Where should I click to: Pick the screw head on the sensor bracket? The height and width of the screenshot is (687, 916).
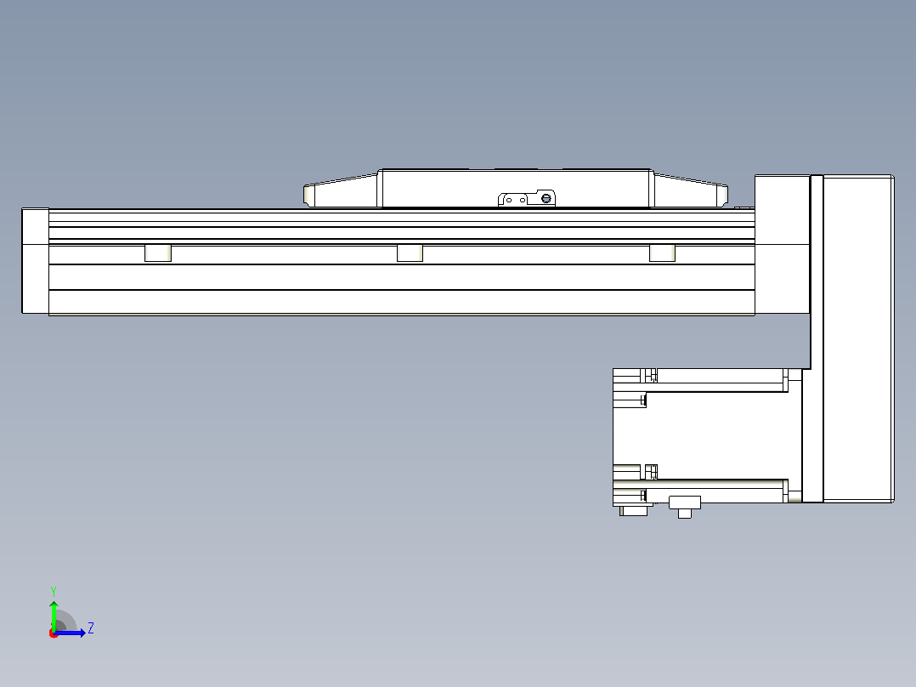point(546,199)
